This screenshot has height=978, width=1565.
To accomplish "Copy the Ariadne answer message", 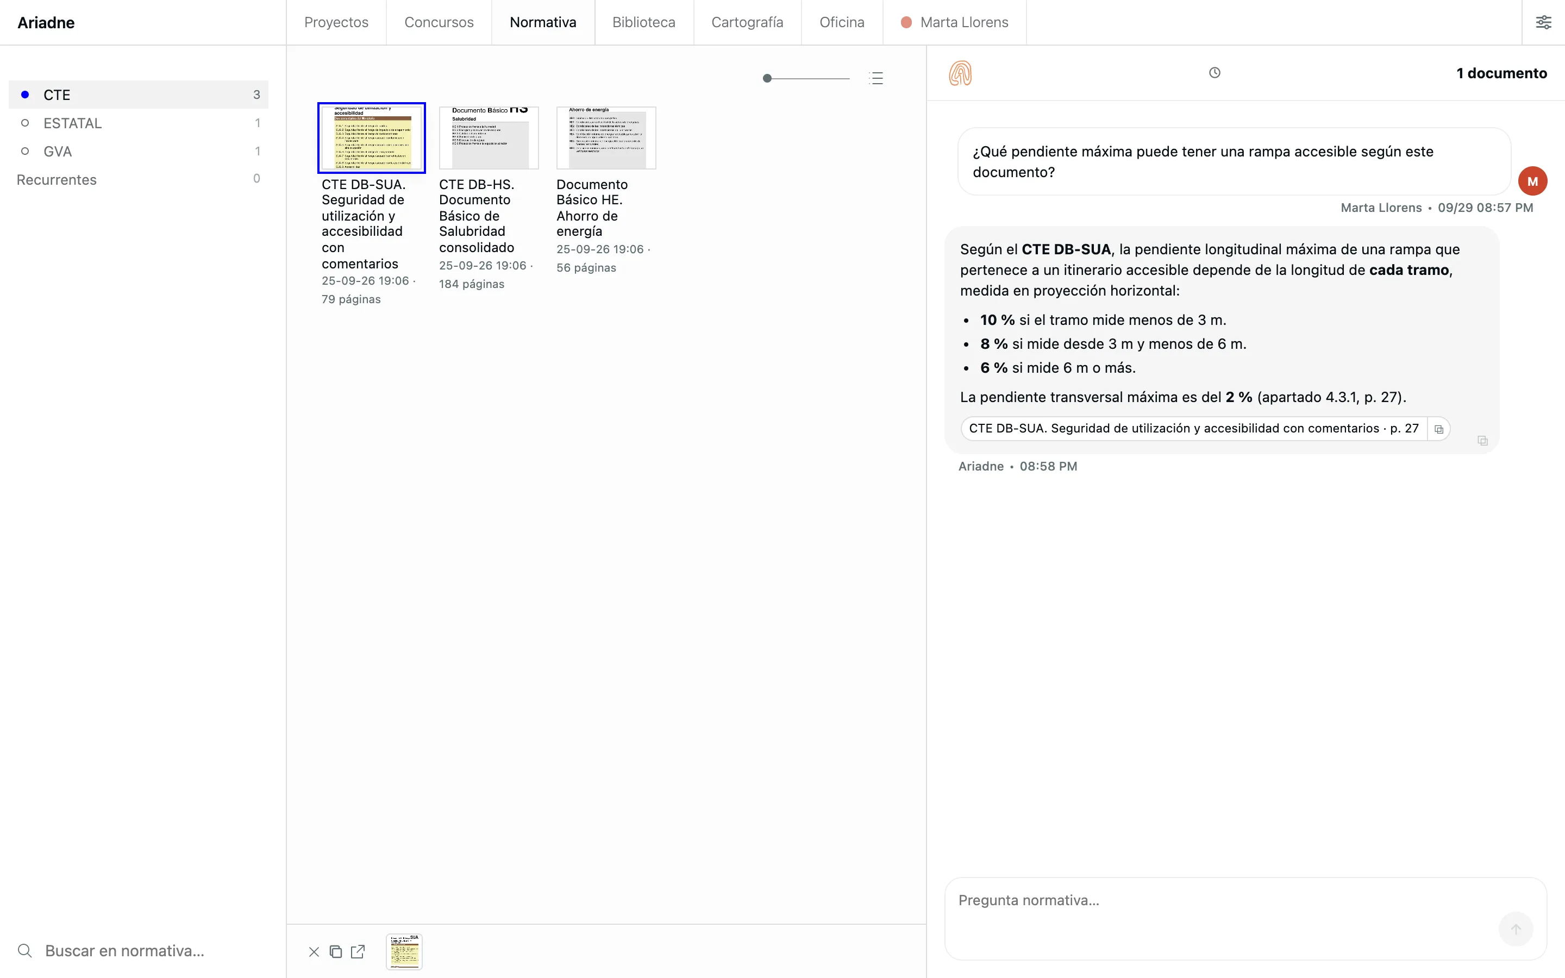I will (1483, 441).
